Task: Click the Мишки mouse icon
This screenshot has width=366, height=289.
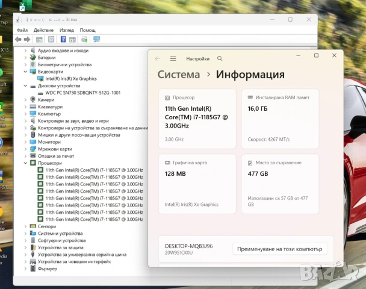Action: tap(33, 135)
